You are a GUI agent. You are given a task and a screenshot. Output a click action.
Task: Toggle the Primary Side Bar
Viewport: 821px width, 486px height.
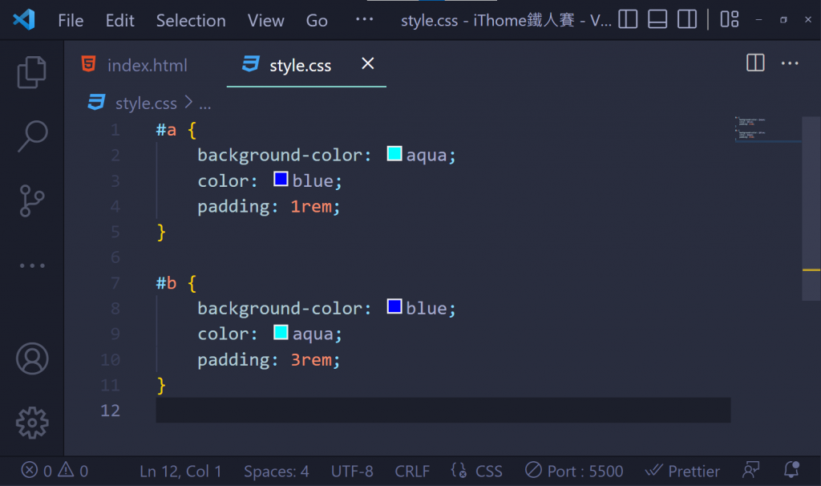(x=628, y=20)
